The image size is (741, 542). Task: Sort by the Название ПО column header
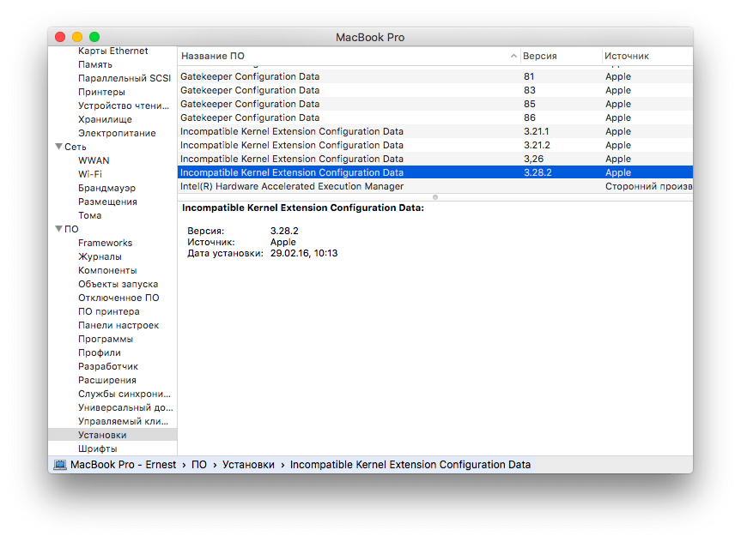pos(349,56)
